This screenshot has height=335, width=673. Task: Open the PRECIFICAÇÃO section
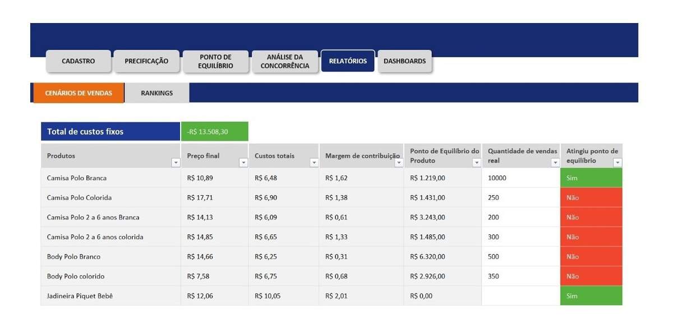point(146,61)
